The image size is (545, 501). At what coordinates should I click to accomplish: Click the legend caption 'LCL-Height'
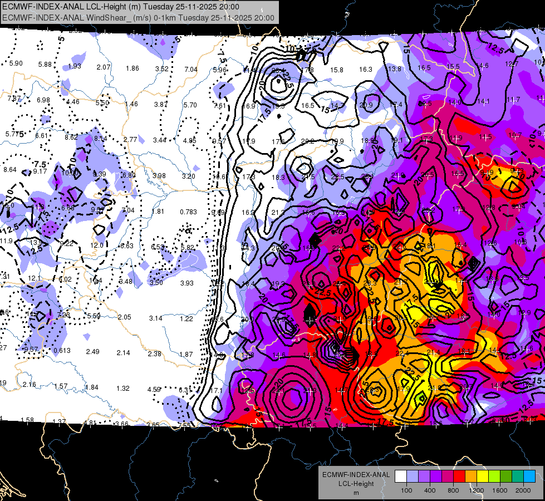coord(356,484)
